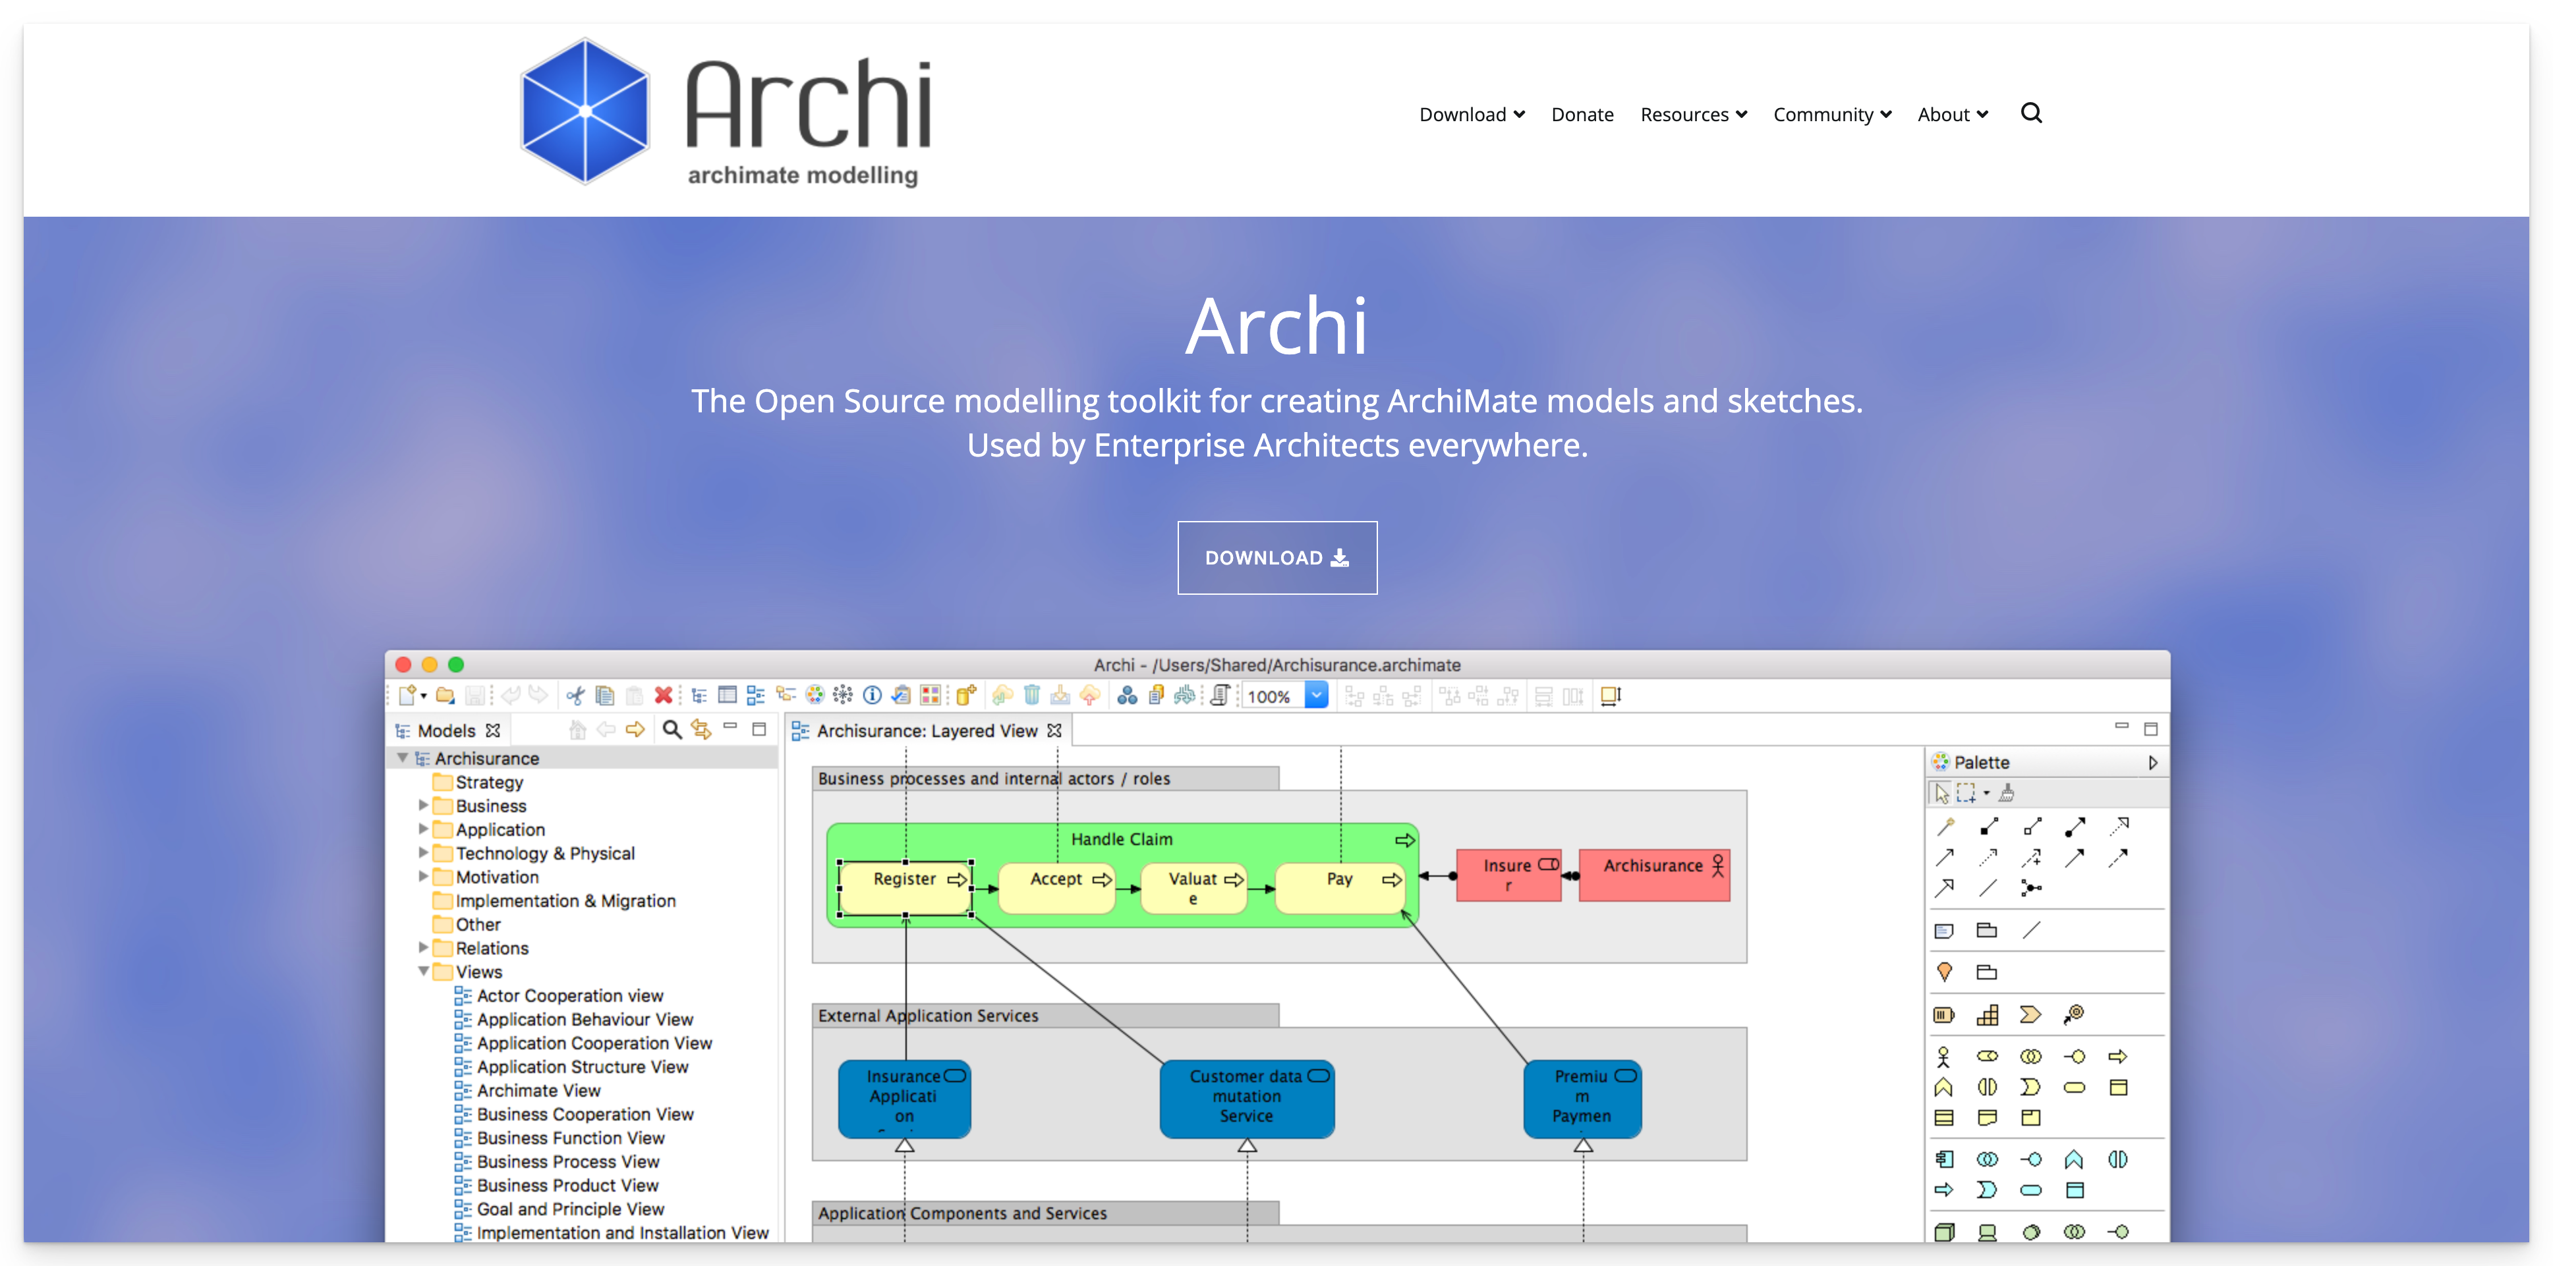Click the yellow forward arrow in Models panel
Image resolution: width=2553 pixels, height=1266 pixels.
pyautogui.click(x=635, y=730)
